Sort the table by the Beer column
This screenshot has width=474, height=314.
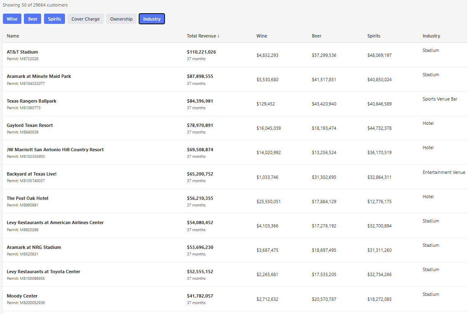pyautogui.click(x=316, y=36)
